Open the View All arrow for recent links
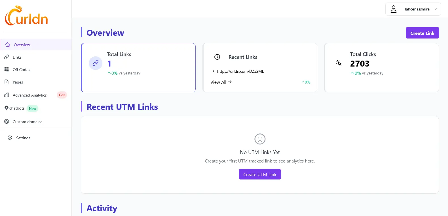 coord(230,82)
